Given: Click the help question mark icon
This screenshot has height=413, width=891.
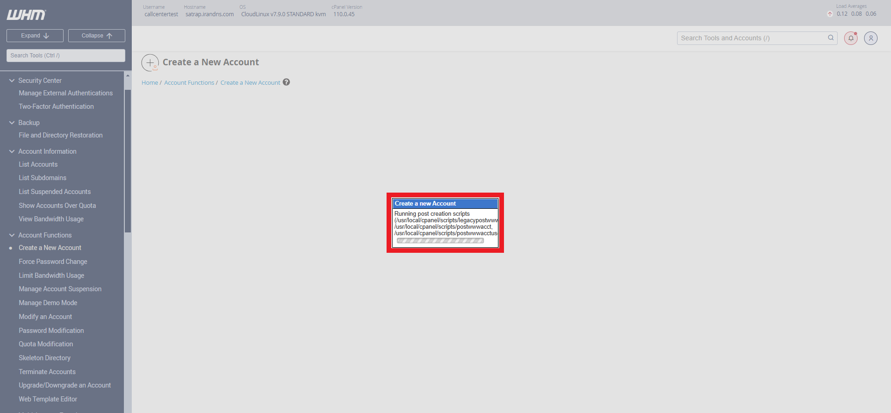Looking at the screenshot, I should (286, 82).
